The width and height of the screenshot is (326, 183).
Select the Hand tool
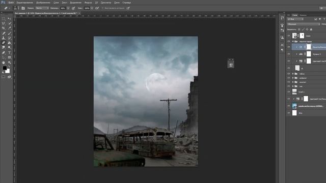pos(4,63)
